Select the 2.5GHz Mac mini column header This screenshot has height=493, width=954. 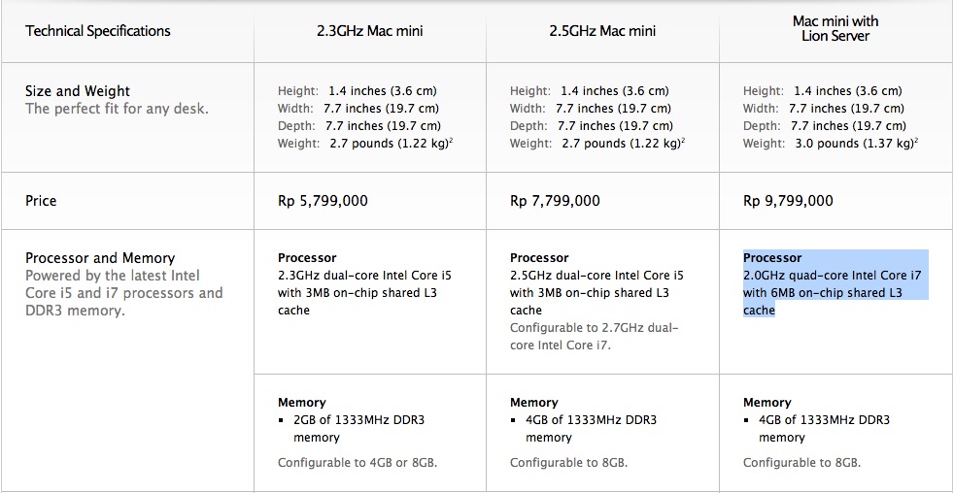coord(602,31)
